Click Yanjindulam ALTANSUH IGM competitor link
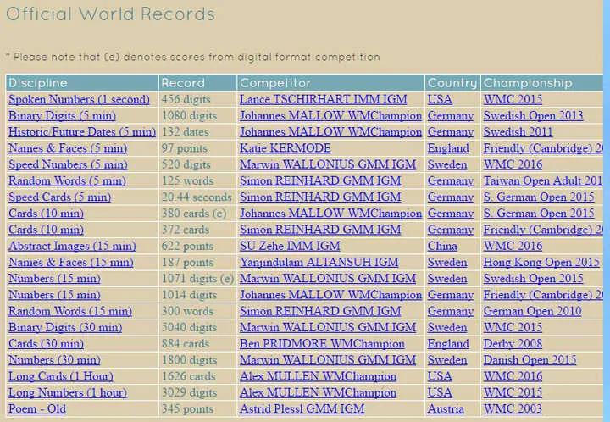This screenshot has width=610, height=422. click(x=319, y=263)
